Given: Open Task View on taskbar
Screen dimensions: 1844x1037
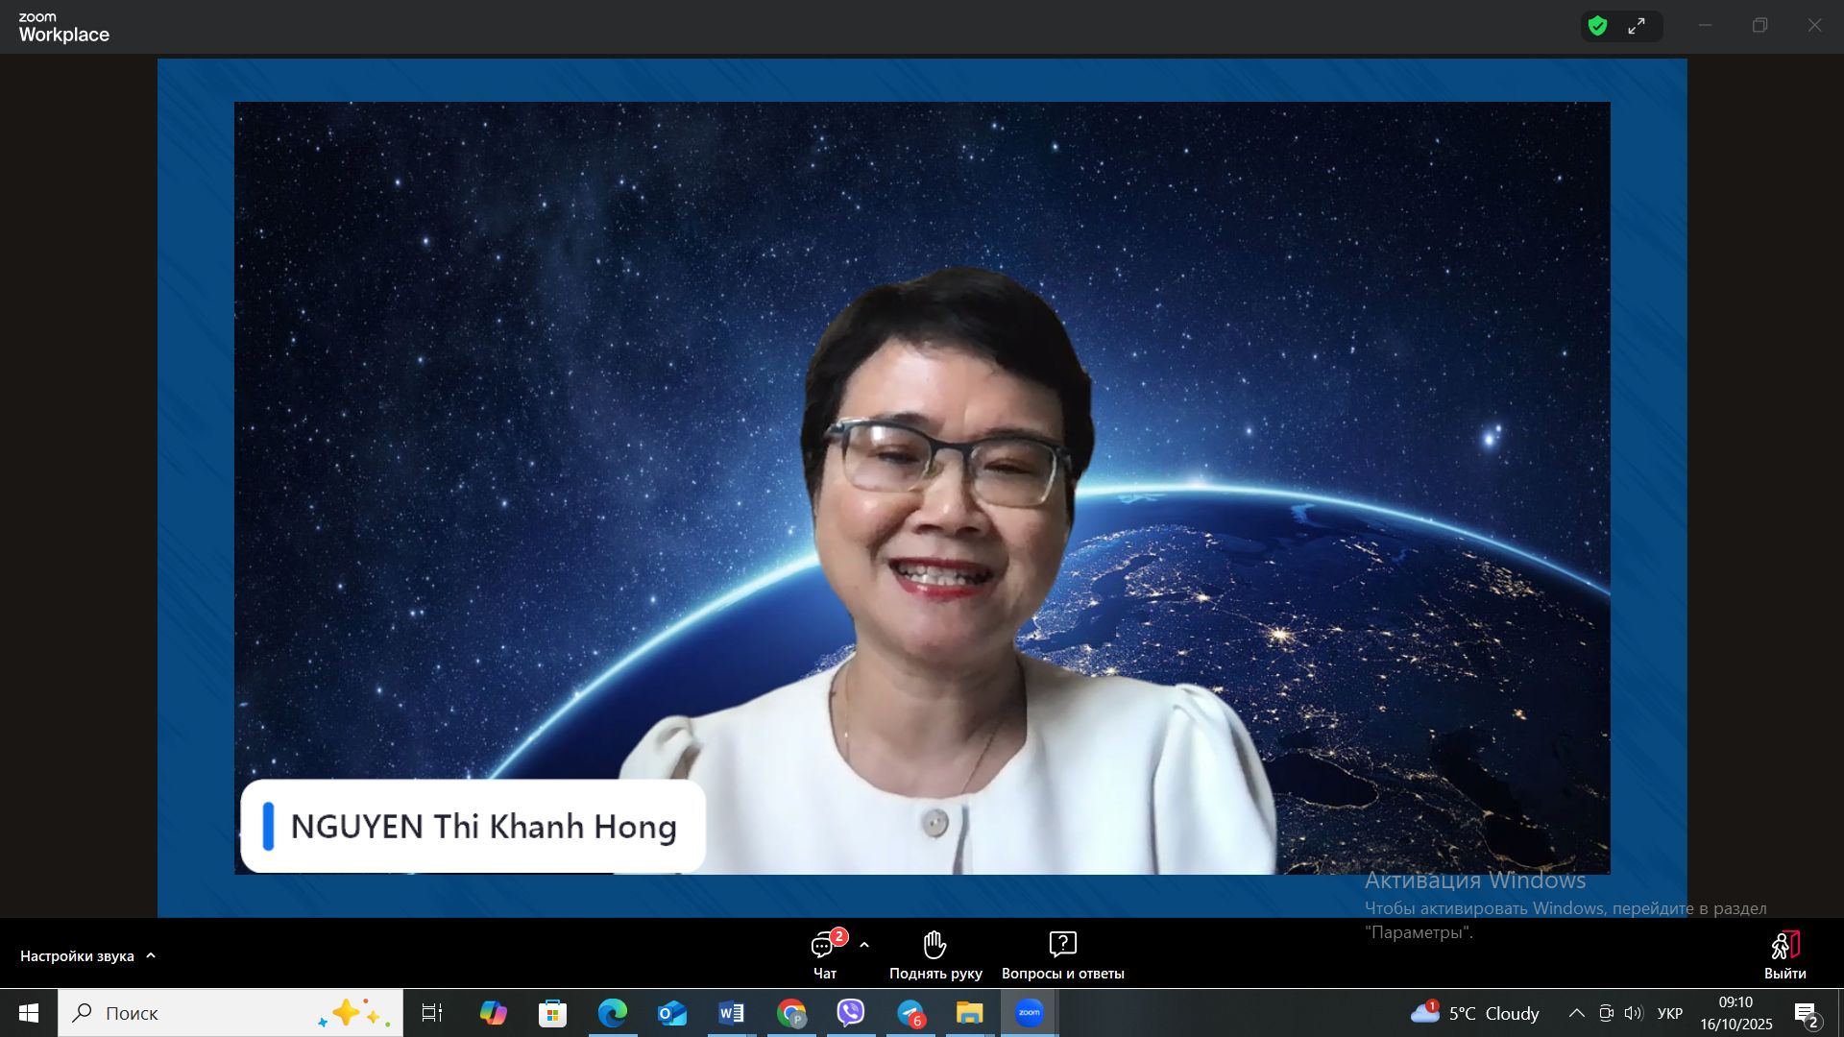Looking at the screenshot, I should (432, 1013).
